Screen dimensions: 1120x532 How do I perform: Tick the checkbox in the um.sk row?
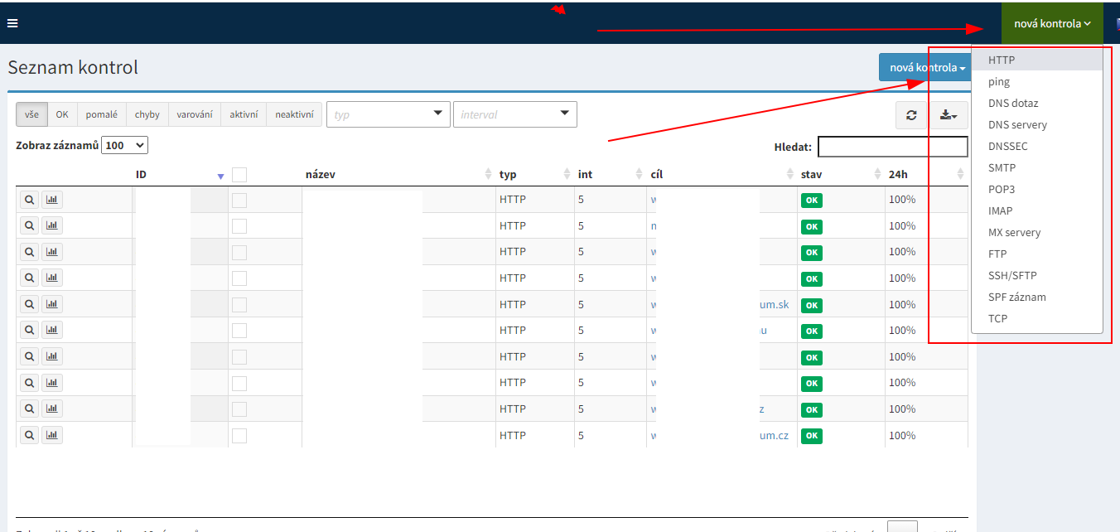[x=239, y=305]
